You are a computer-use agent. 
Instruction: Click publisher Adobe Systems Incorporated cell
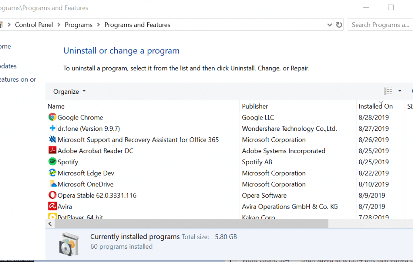284,151
